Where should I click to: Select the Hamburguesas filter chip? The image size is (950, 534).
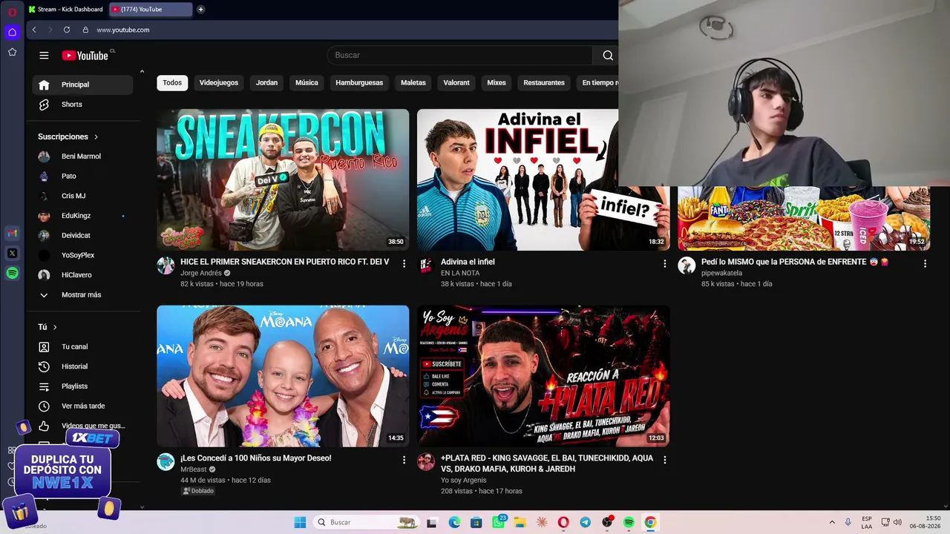coord(359,83)
